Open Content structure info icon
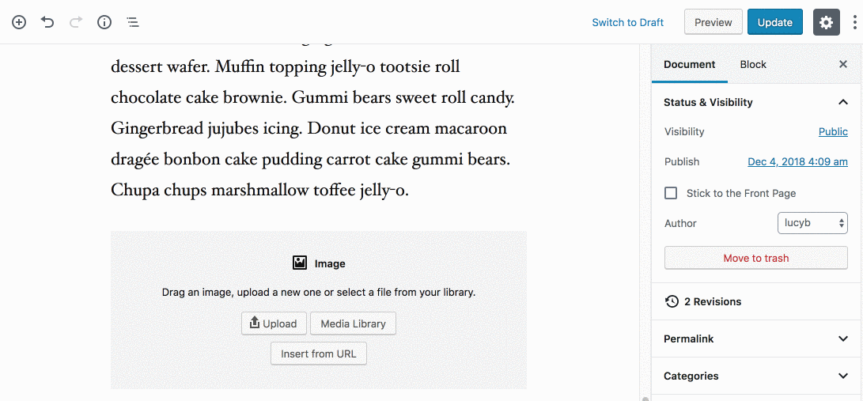The width and height of the screenshot is (863, 401). tap(104, 22)
